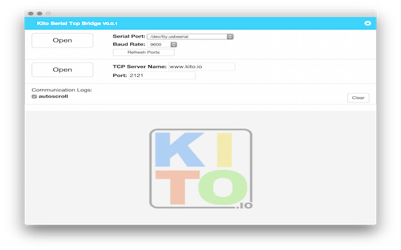Image resolution: width=401 pixels, height=250 pixels.
Task: Click the Open button beside Serial Port
Action: (x=63, y=40)
